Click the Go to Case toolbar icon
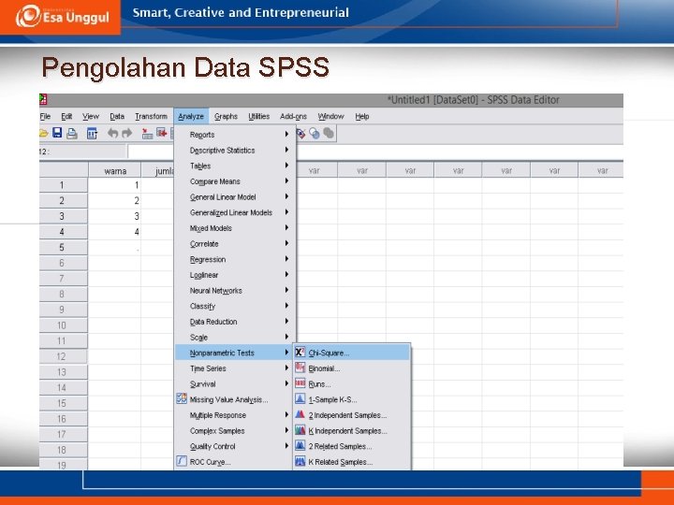The image size is (674, 505). [148, 134]
